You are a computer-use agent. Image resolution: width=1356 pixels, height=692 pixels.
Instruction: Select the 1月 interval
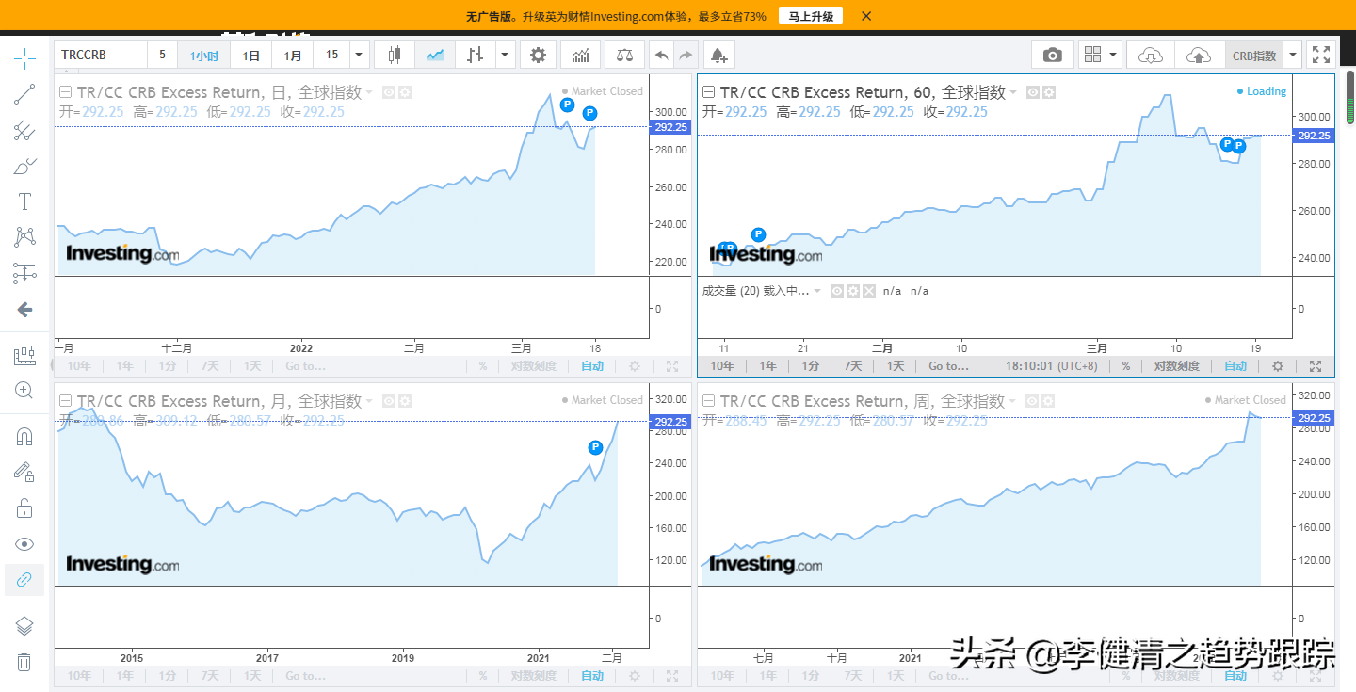293,56
